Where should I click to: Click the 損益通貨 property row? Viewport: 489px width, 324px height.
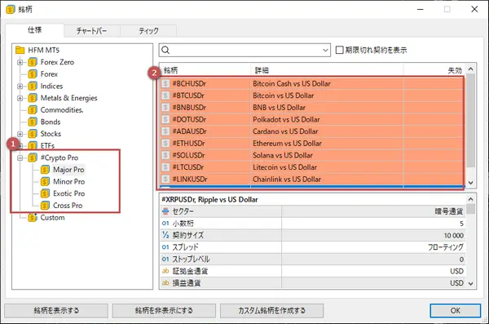(x=313, y=283)
